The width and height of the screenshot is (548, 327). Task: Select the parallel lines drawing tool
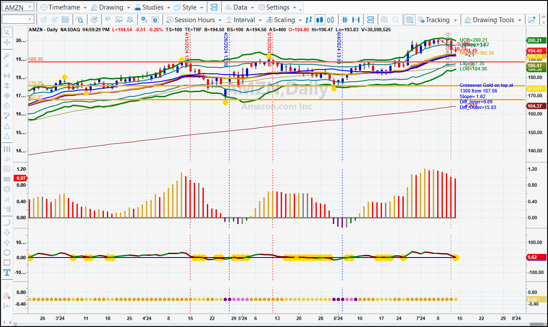tap(7, 96)
